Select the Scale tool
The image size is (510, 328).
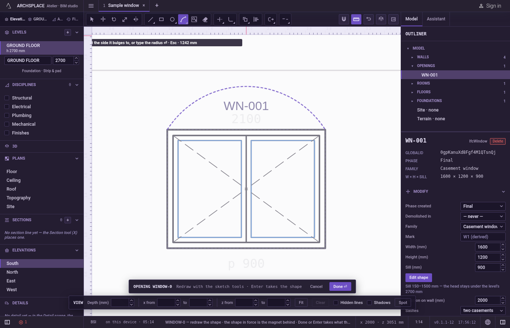[x=125, y=19]
